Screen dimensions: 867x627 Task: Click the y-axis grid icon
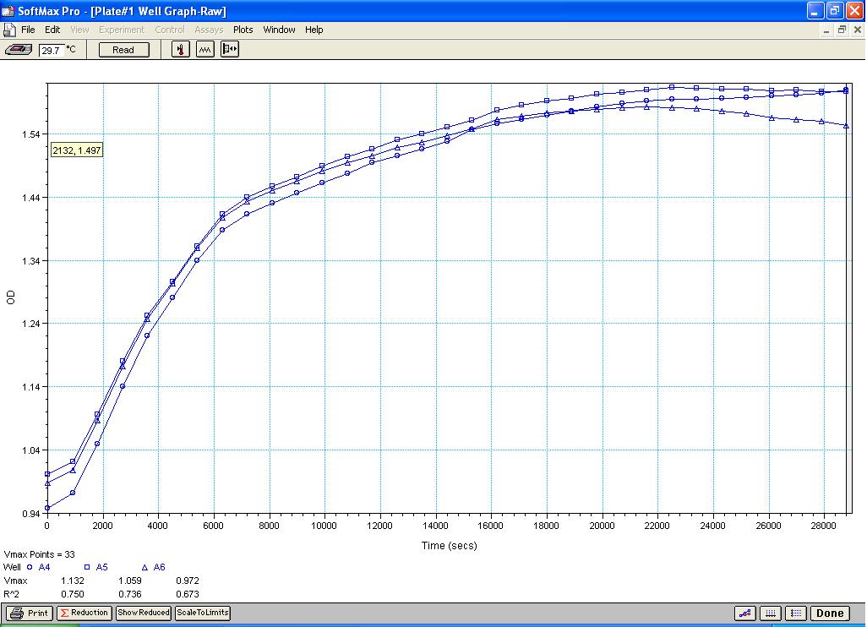[795, 613]
